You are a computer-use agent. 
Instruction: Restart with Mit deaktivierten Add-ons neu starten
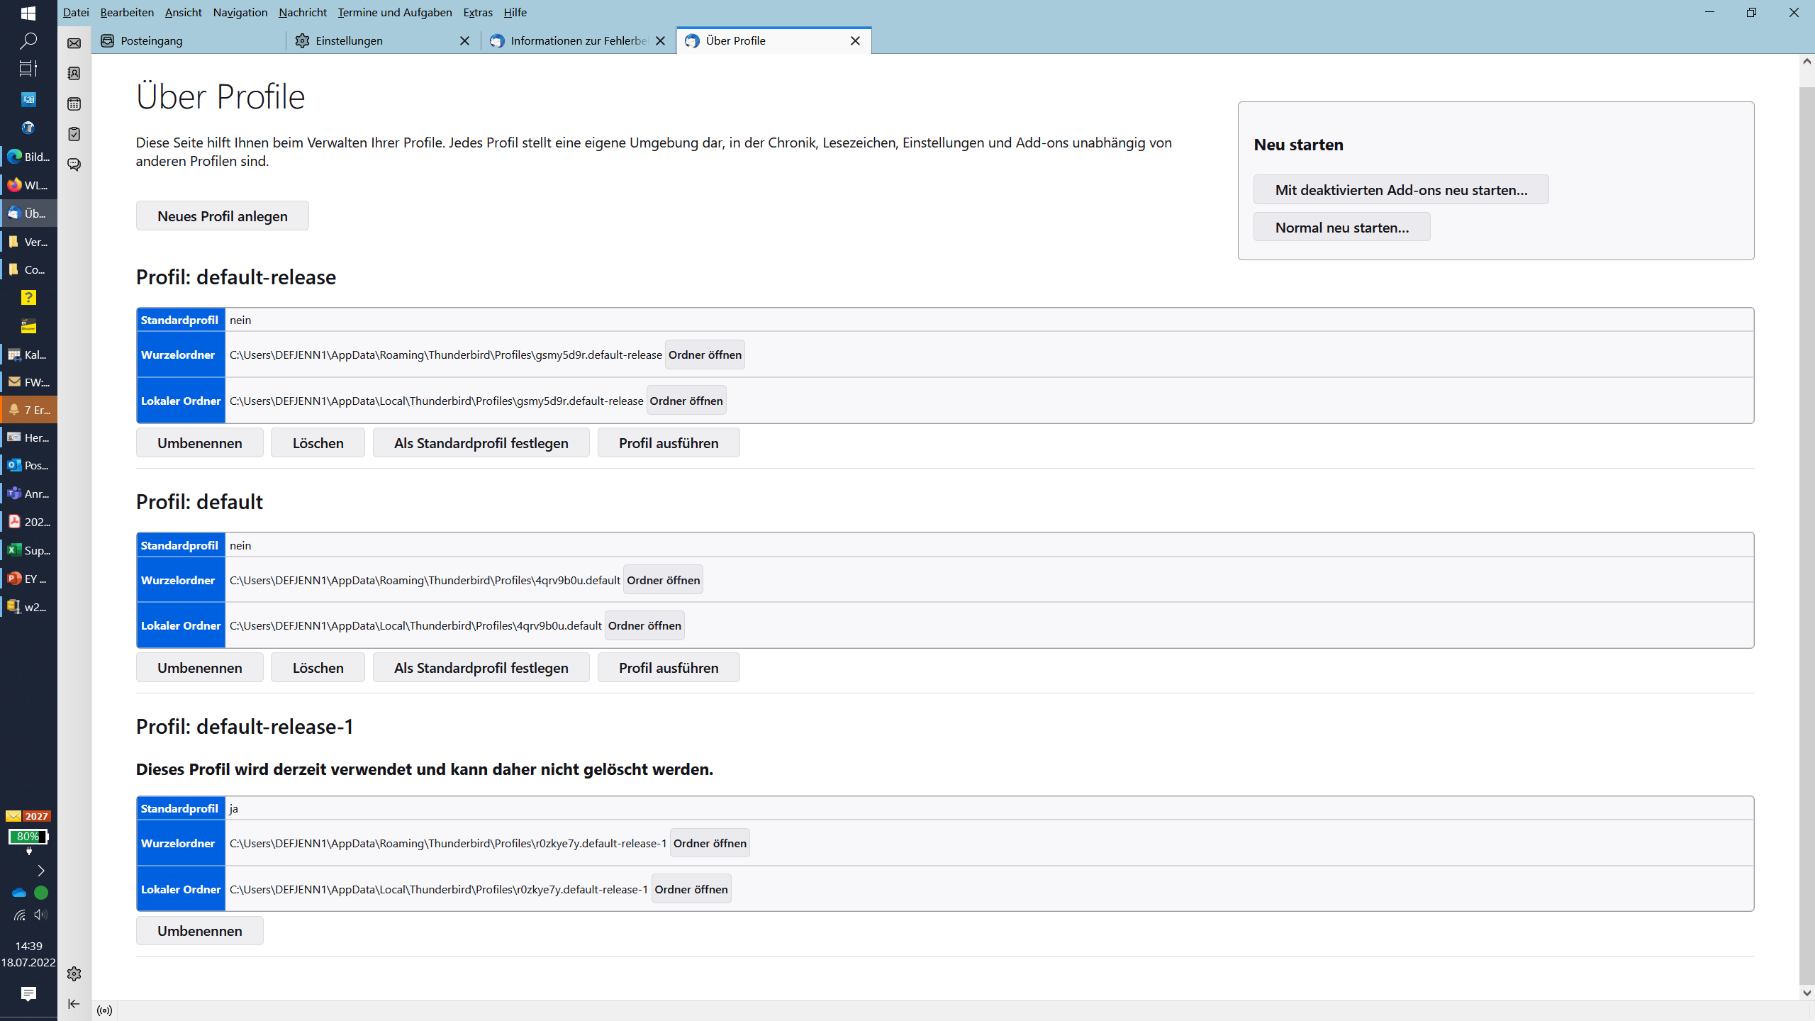[x=1400, y=189]
